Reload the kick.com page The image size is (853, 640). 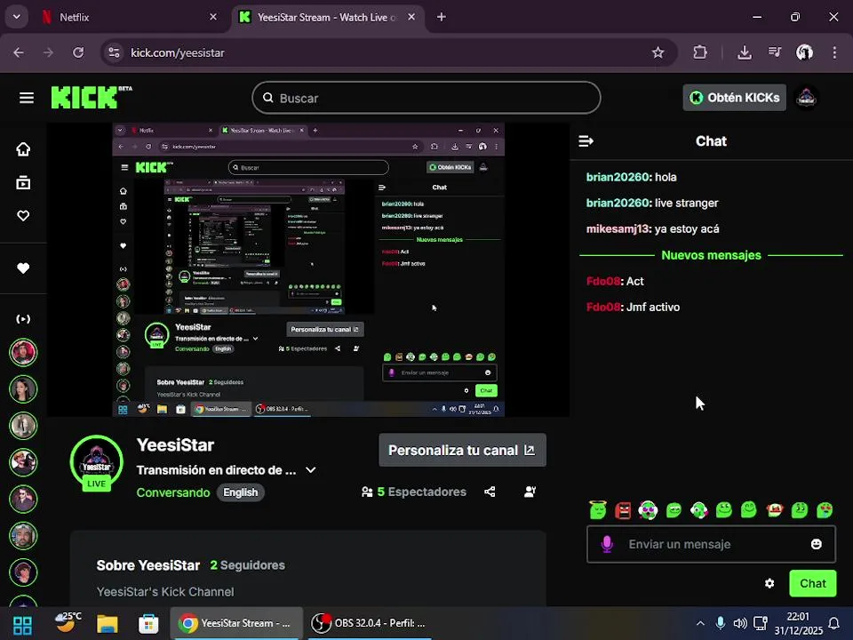(78, 52)
